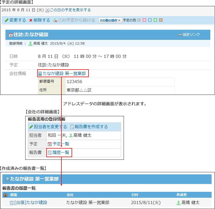215x209 pixels.
Task: Open たなか建設 第一営業部 company link
Action: (x=64, y=73)
